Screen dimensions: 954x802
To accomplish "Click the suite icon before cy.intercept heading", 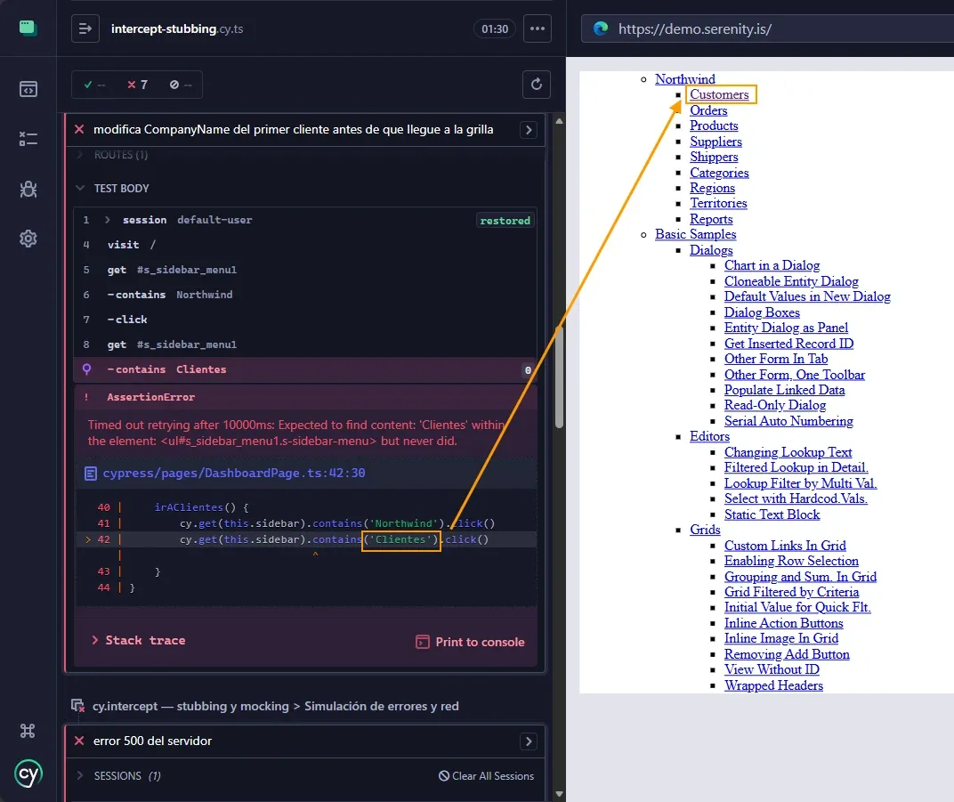I will coord(77,706).
